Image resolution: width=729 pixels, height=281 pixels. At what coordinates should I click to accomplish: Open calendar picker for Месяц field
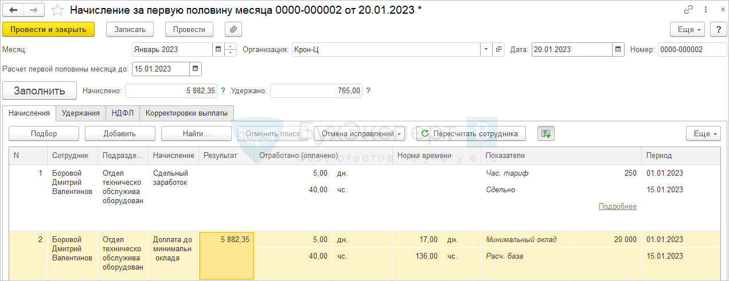(x=218, y=50)
